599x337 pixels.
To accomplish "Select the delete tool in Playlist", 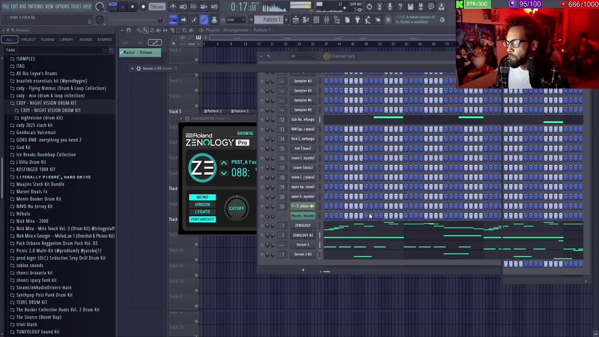I will coord(152,30).
